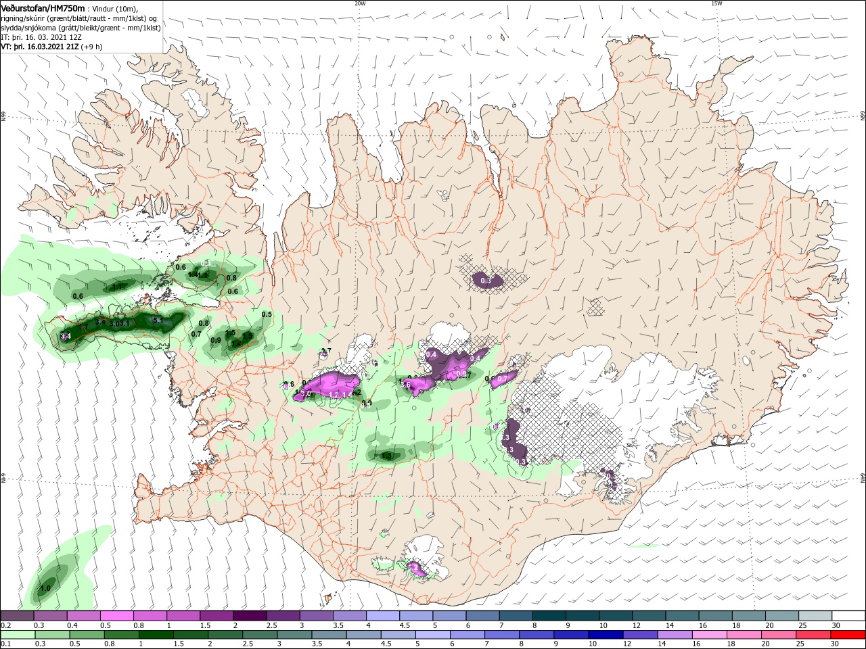Pick the rose-red rain swatch labeled 25
The image size is (866, 649).
pos(813,635)
